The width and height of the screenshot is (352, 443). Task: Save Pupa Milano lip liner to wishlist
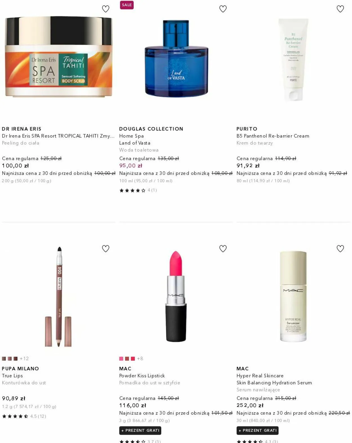[106, 249]
